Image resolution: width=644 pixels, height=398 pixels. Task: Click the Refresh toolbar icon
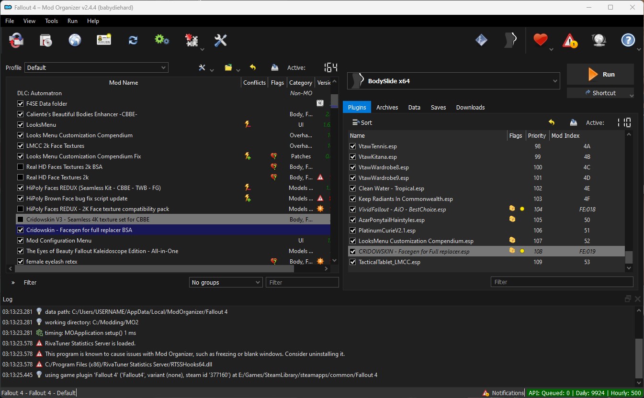133,41
